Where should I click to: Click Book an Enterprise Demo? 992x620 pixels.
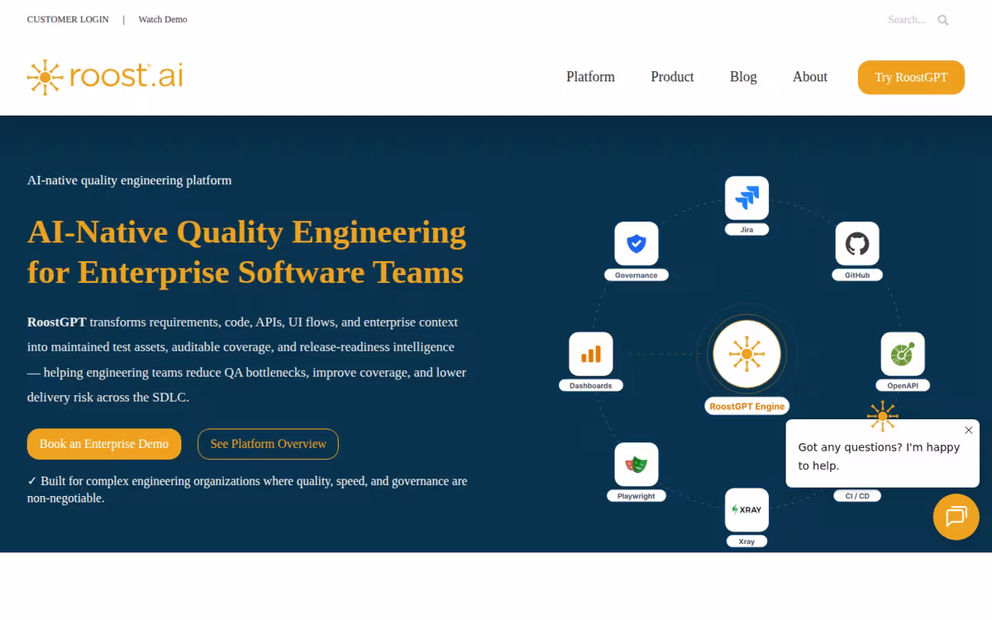point(104,444)
